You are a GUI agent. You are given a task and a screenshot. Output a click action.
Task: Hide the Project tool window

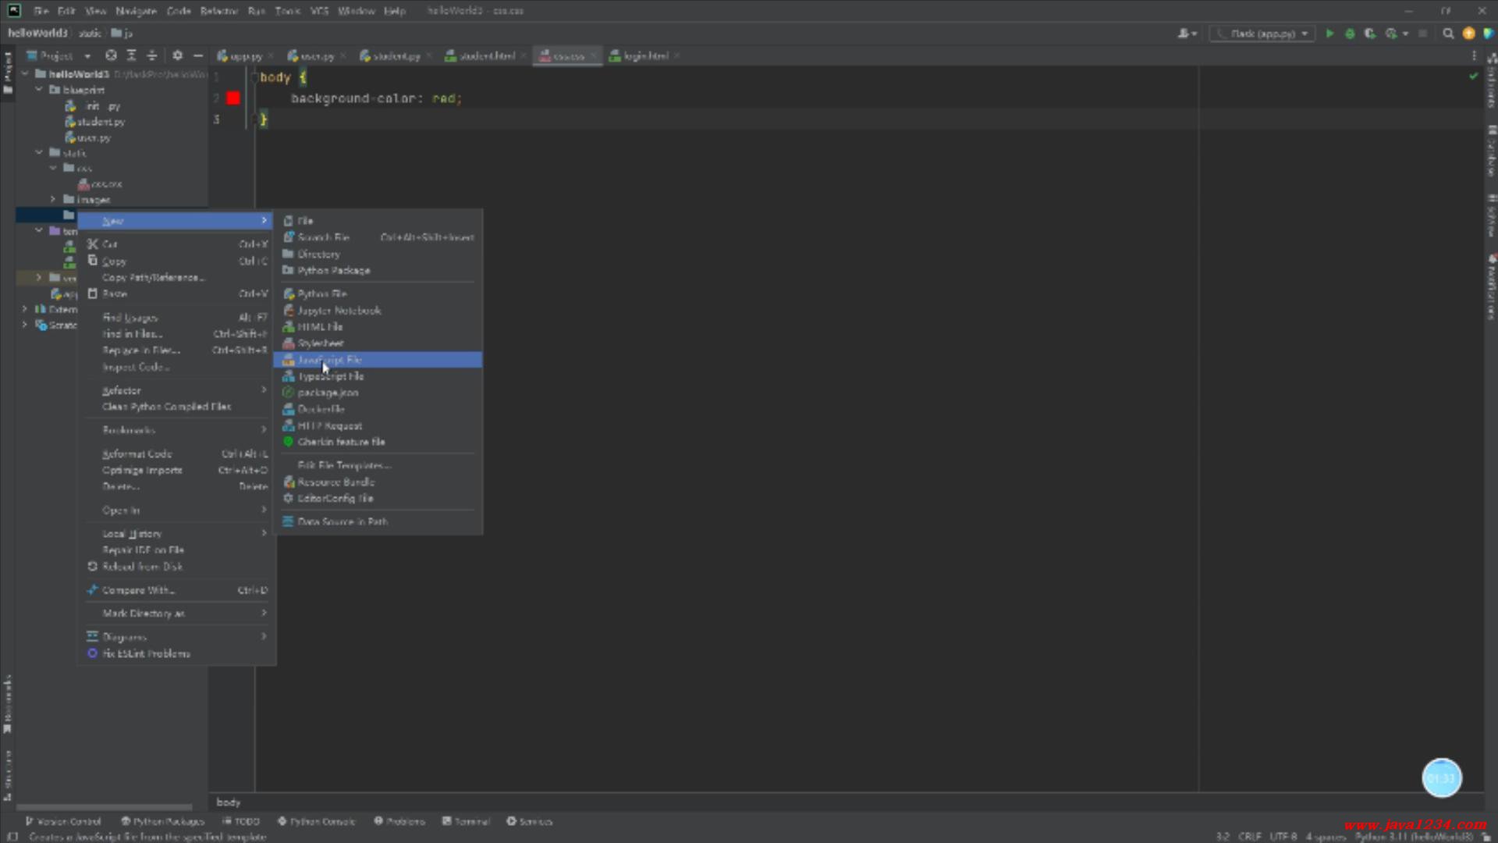198,55
